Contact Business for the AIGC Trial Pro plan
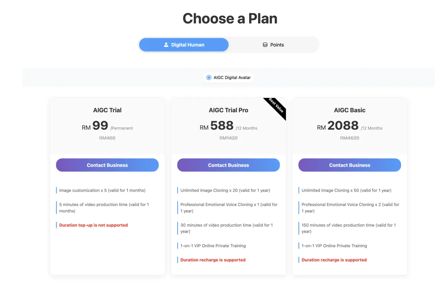Image resolution: width=445 pixels, height=282 pixels. pos(228,165)
